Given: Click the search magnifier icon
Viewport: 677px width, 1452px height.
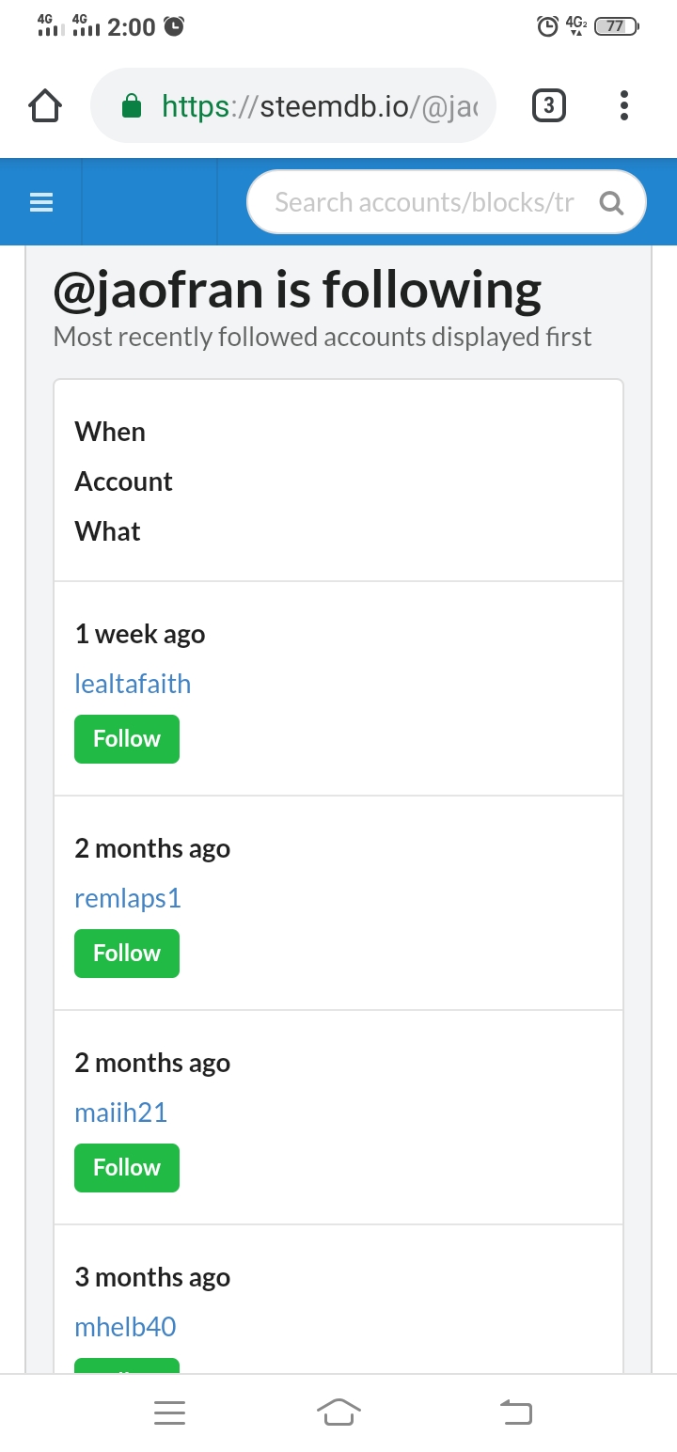Looking at the screenshot, I should coord(611,202).
